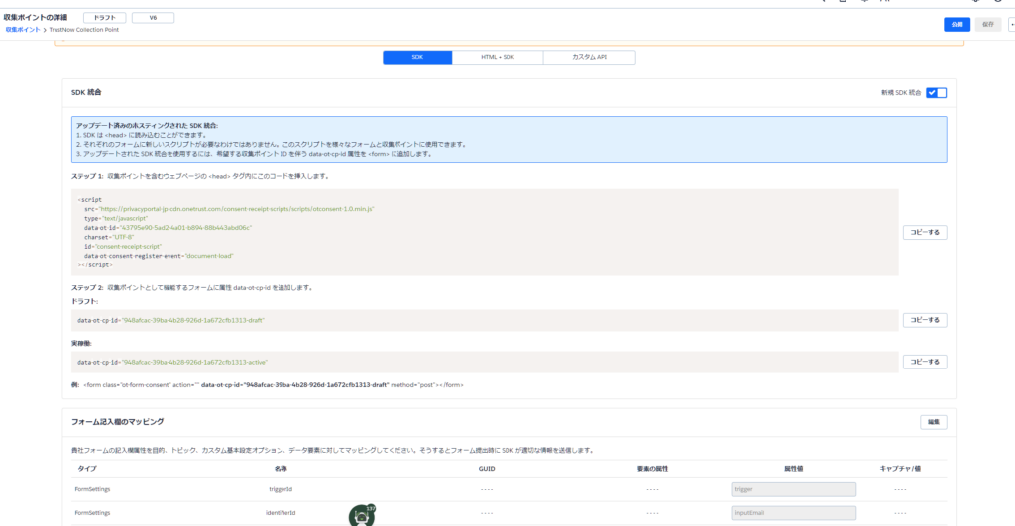The width and height of the screenshot is (1015, 526).
Task: Copy the draft data-ot-cp-id attribute
Action: pyautogui.click(x=925, y=320)
